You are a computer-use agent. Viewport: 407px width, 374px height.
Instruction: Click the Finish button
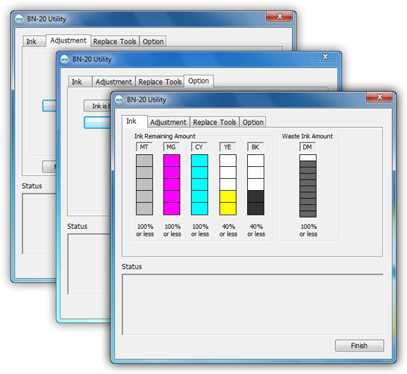pyautogui.click(x=359, y=346)
